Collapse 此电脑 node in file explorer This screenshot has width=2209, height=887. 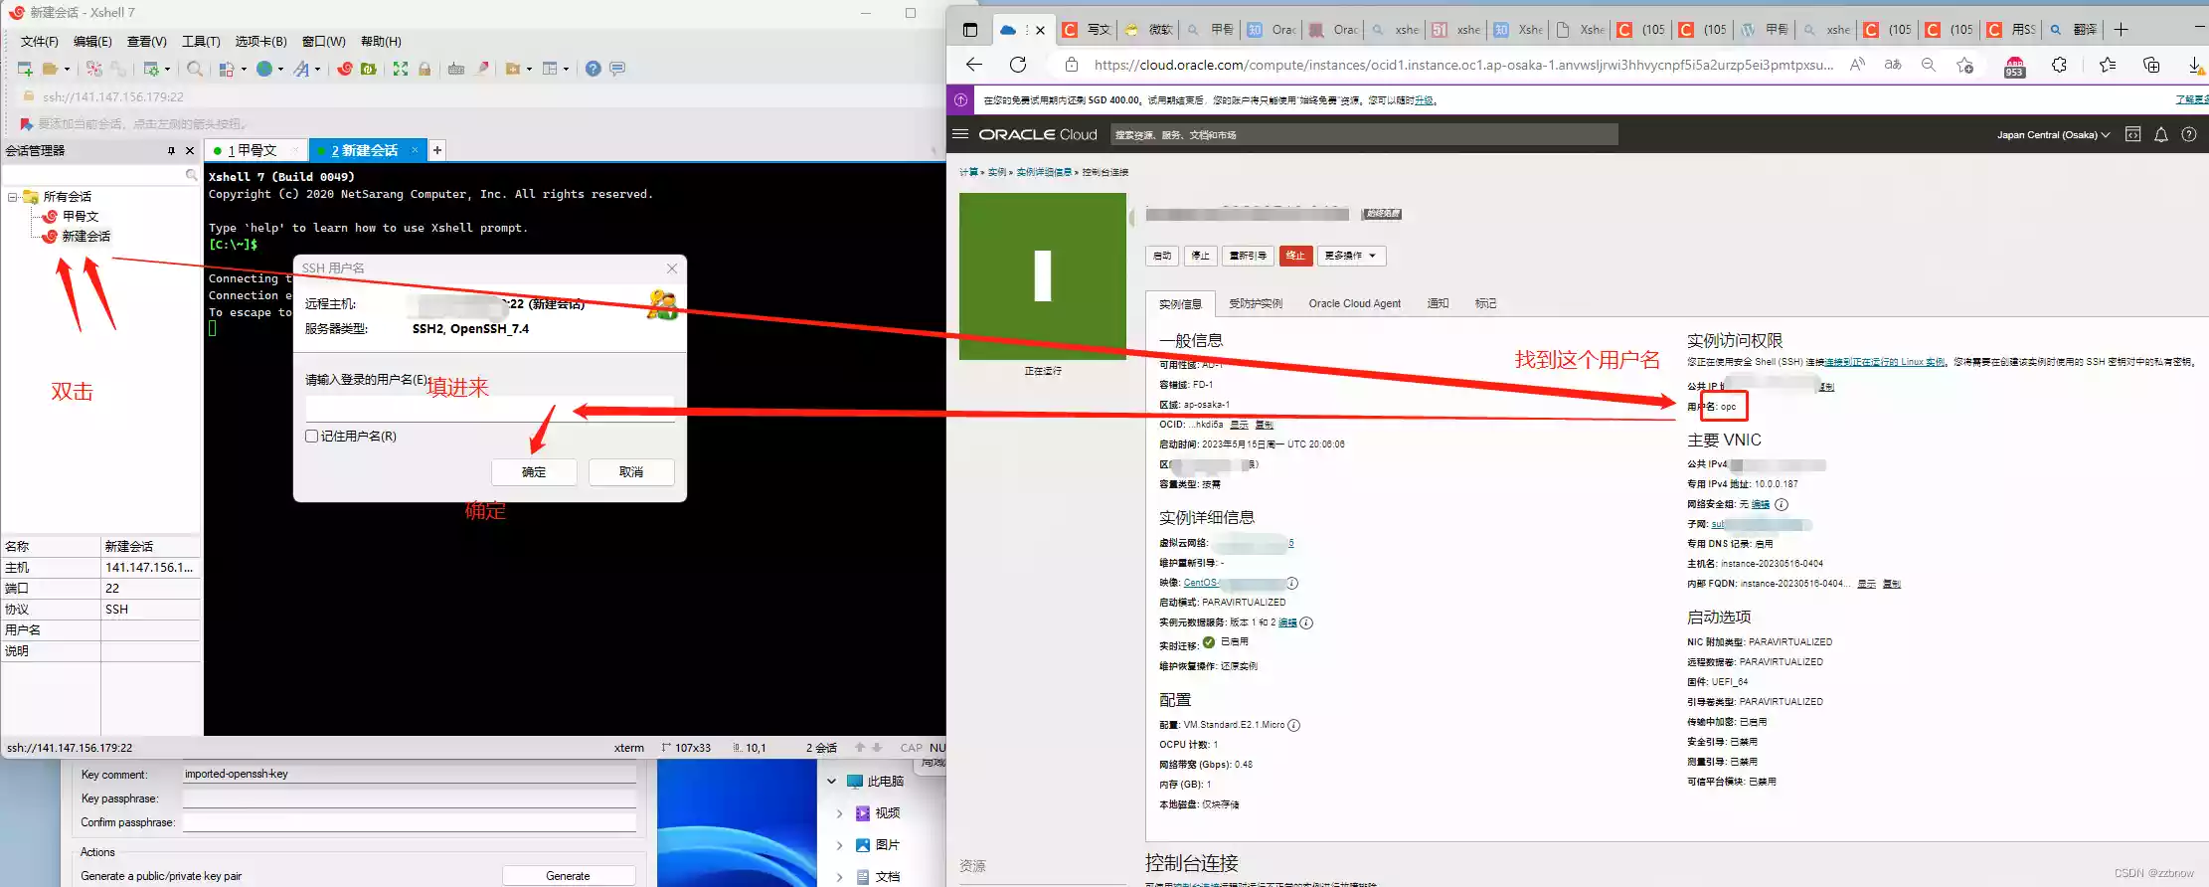(x=832, y=782)
